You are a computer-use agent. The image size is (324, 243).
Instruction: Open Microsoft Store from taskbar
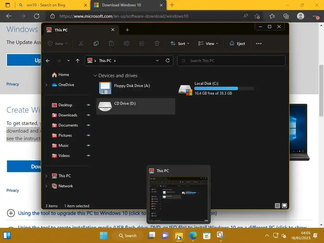207,235
